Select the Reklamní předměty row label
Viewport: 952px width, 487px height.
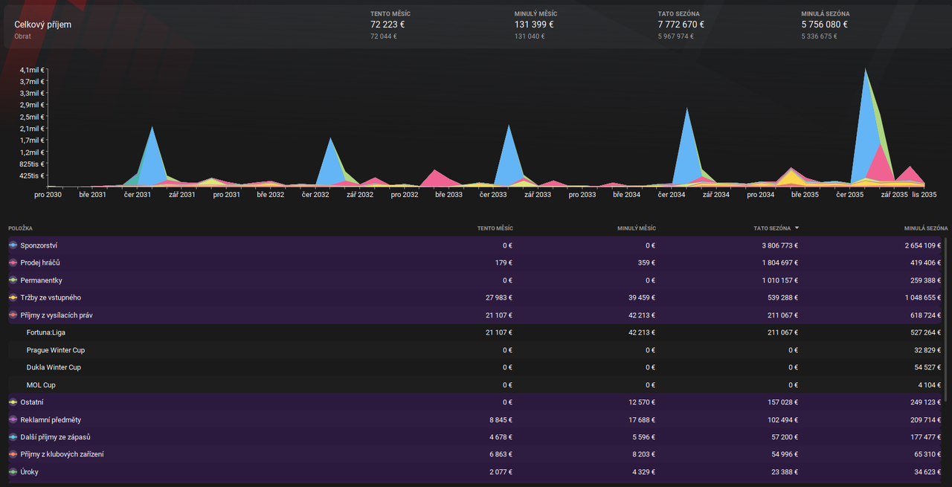[x=51, y=419]
